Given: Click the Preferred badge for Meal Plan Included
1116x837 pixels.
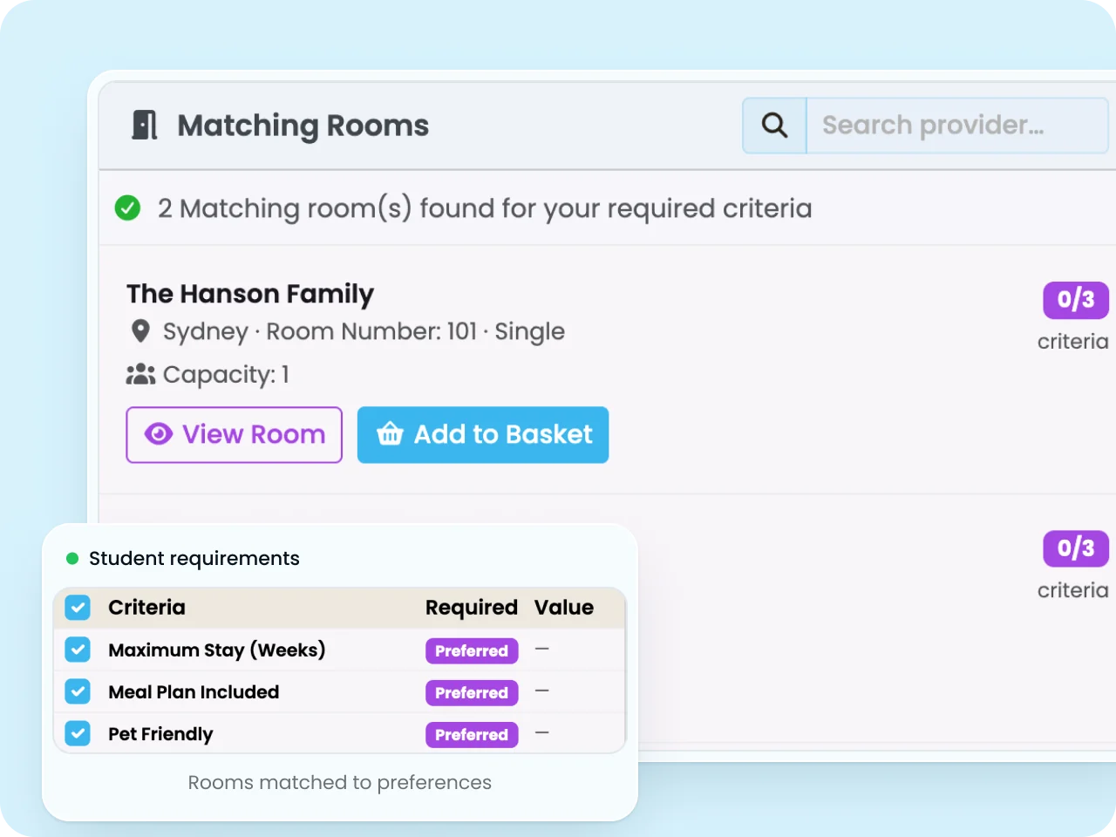Looking at the screenshot, I should coord(472,693).
